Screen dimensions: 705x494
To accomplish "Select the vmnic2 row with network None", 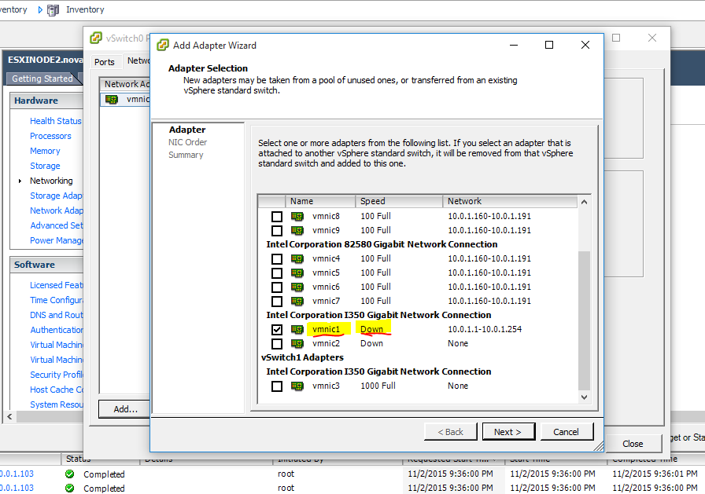I will click(418, 344).
